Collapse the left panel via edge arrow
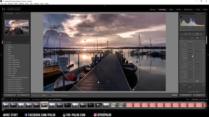Screen dimensions: 209x117 click(1, 55)
